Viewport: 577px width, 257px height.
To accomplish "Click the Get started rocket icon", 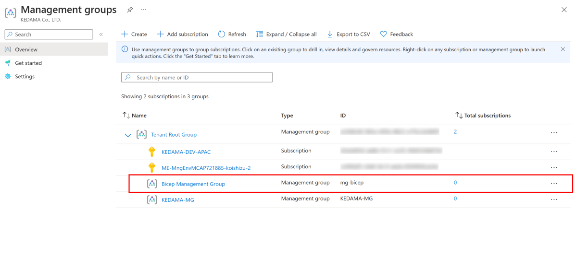I will pos(8,63).
